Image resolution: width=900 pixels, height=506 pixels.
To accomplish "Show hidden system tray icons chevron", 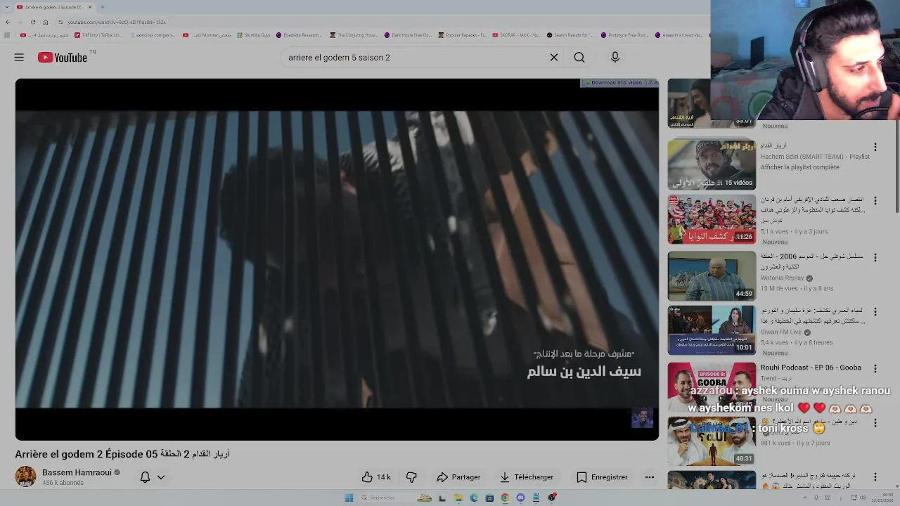I will click(x=805, y=498).
